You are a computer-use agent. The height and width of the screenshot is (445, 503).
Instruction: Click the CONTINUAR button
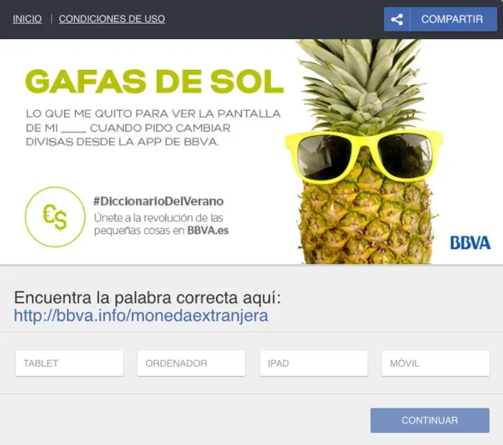(x=430, y=420)
